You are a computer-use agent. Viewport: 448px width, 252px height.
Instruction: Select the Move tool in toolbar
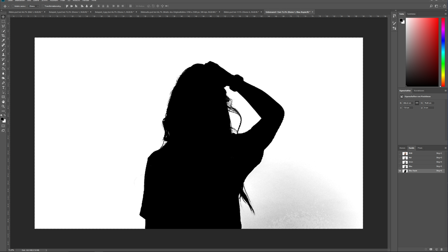[x=3, y=17]
